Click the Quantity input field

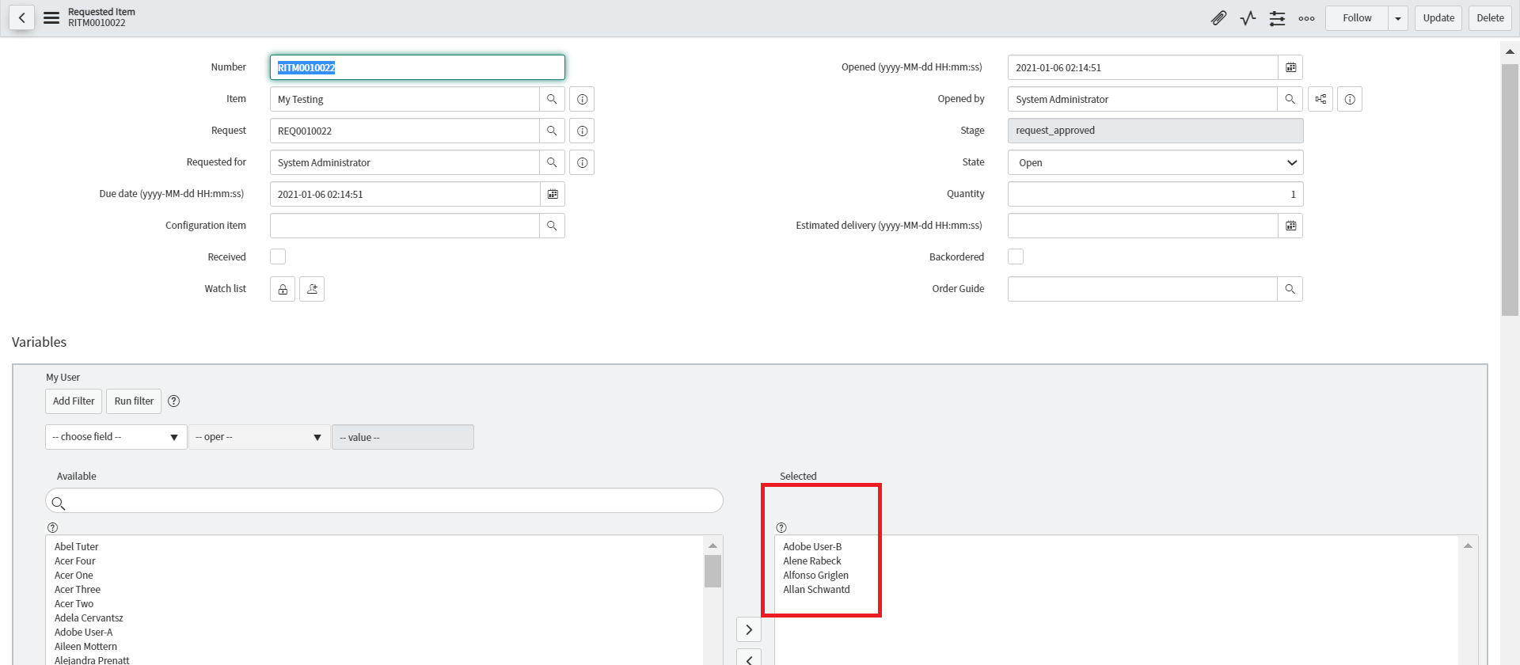(x=1155, y=194)
